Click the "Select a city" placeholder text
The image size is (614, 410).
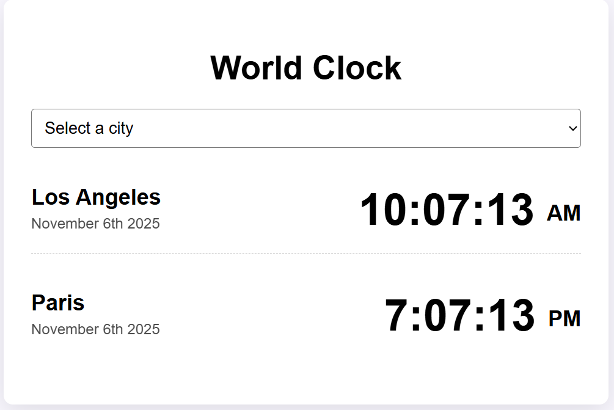(x=89, y=128)
